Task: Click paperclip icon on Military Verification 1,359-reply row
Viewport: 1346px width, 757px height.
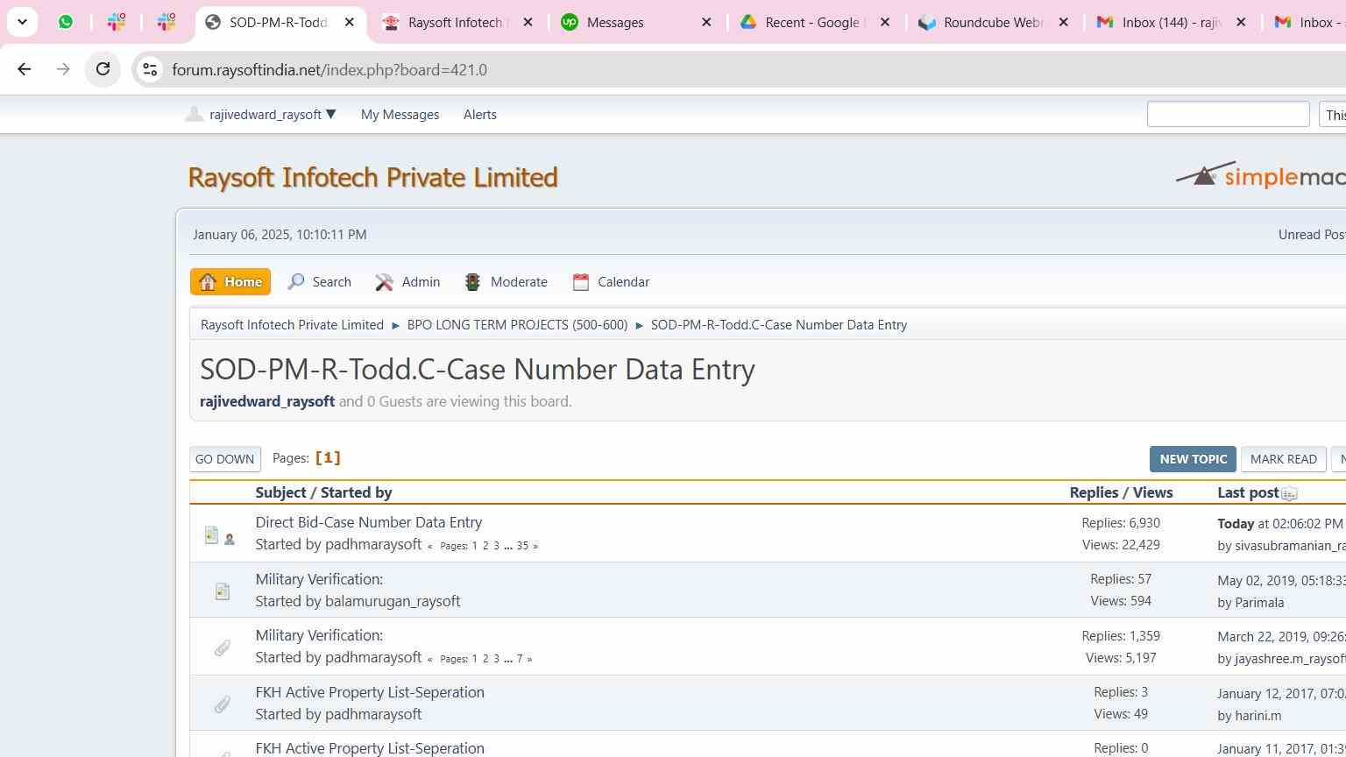Action: [x=222, y=648]
